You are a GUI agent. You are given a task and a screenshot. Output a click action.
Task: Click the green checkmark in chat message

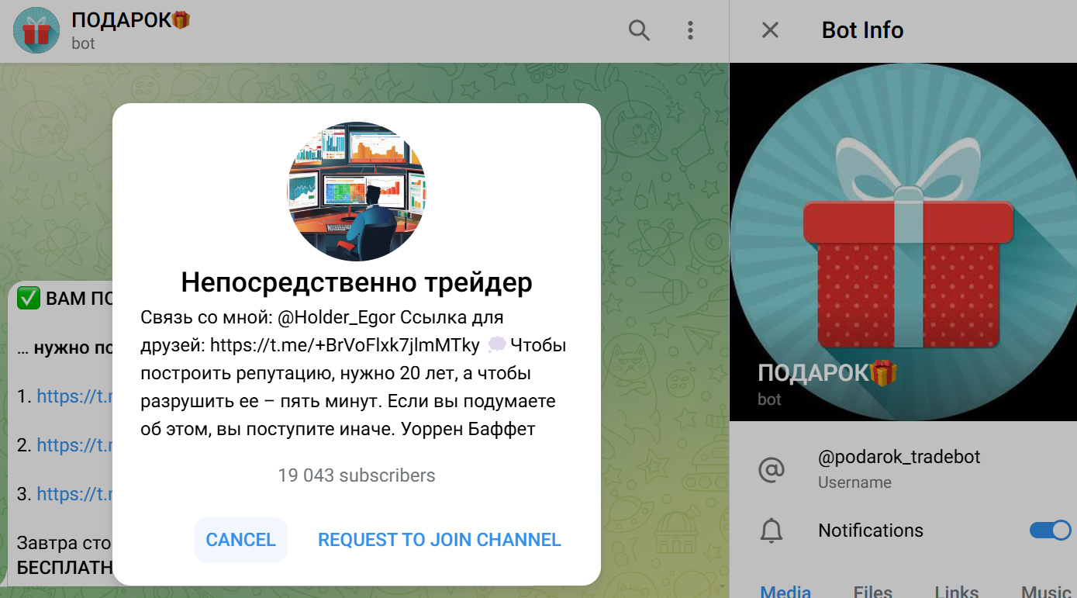tap(29, 299)
